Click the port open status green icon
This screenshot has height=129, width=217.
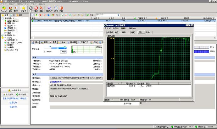click(x=196, y=127)
